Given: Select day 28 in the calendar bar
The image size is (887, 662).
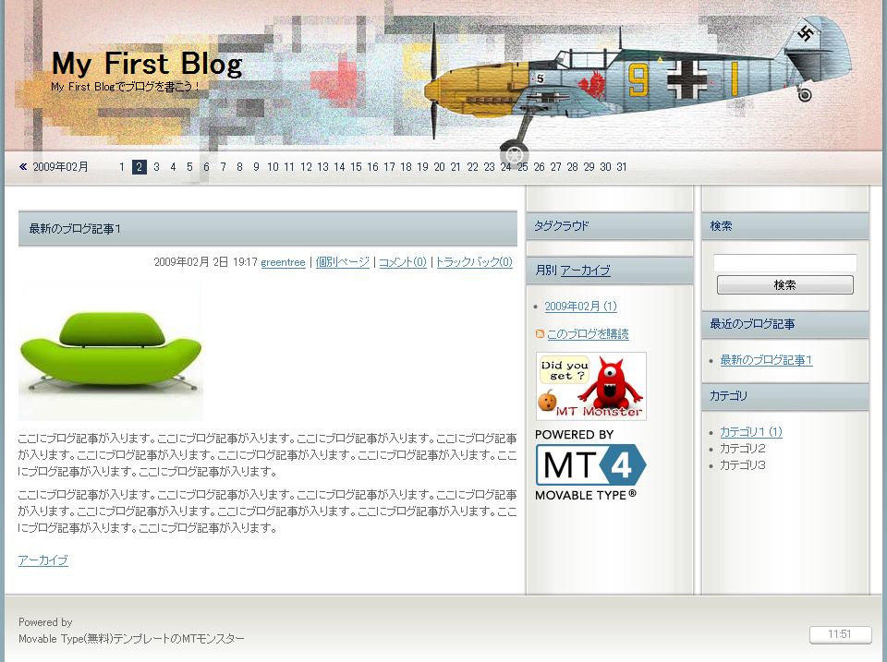Looking at the screenshot, I should 573,167.
